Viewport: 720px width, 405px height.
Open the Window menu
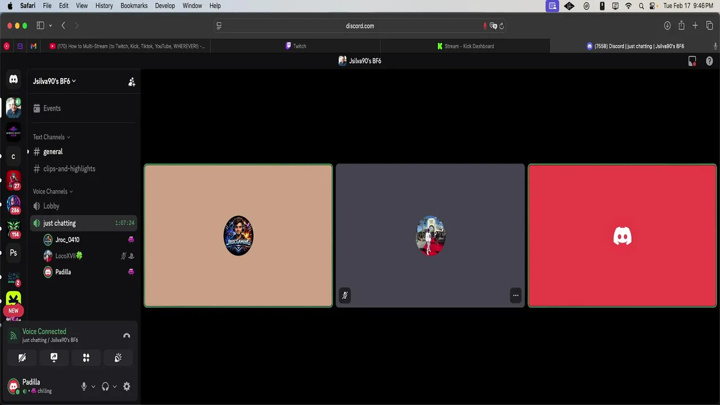click(192, 6)
